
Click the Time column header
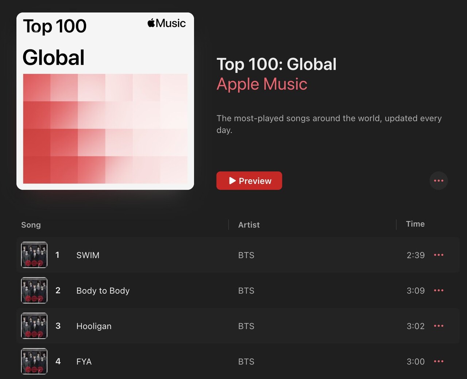point(415,224)
